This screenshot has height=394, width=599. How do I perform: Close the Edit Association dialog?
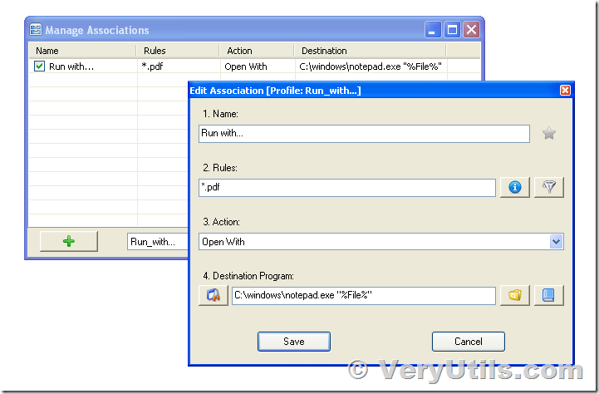[565, 91]
